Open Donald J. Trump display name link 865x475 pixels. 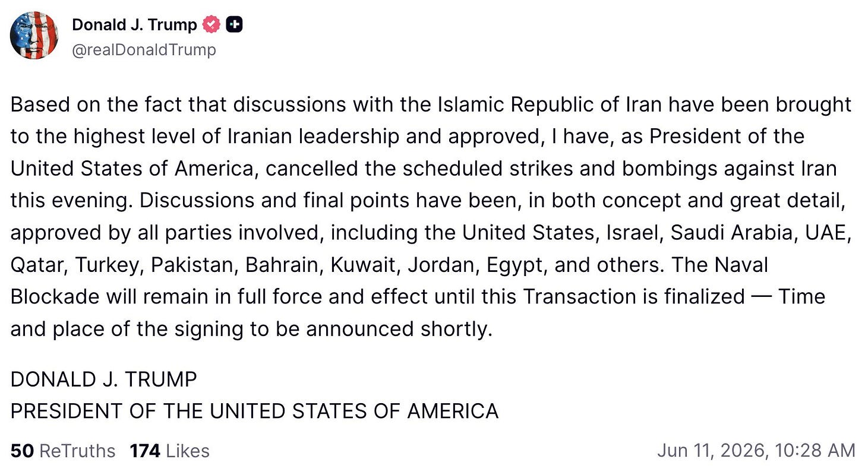[x=134, y=25]
